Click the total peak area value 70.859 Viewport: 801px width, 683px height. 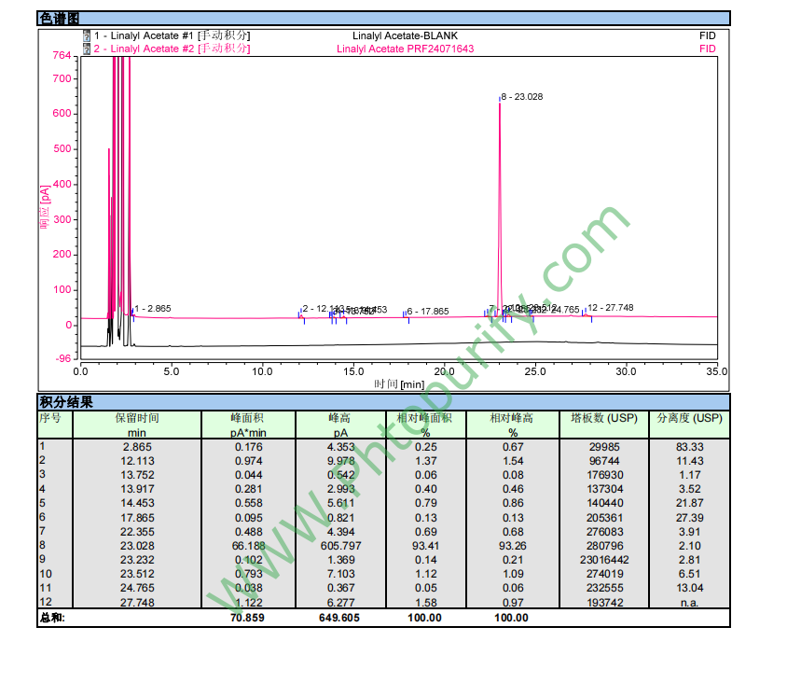[248, 618]
